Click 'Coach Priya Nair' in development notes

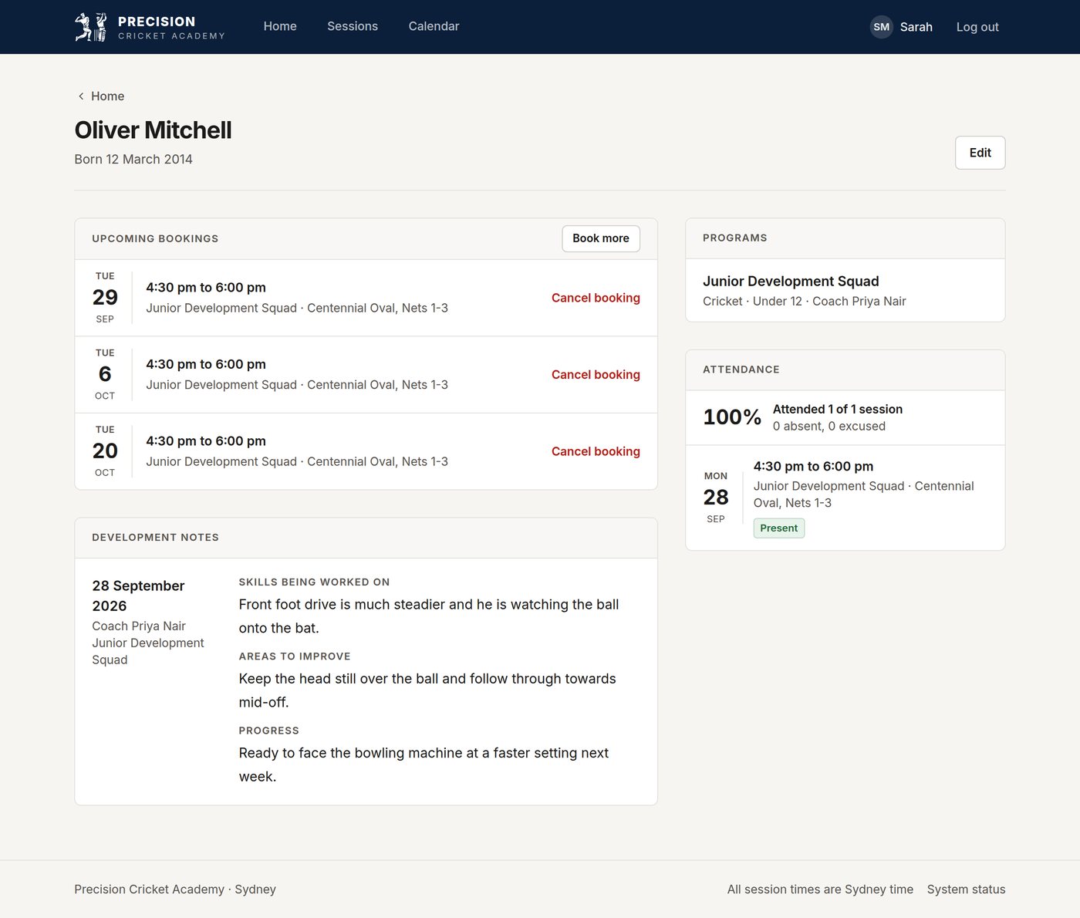pos(139,626)
